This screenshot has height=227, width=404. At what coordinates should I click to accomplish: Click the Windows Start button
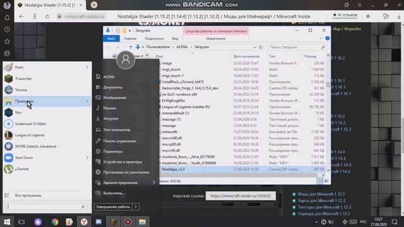tap(7, 222)
